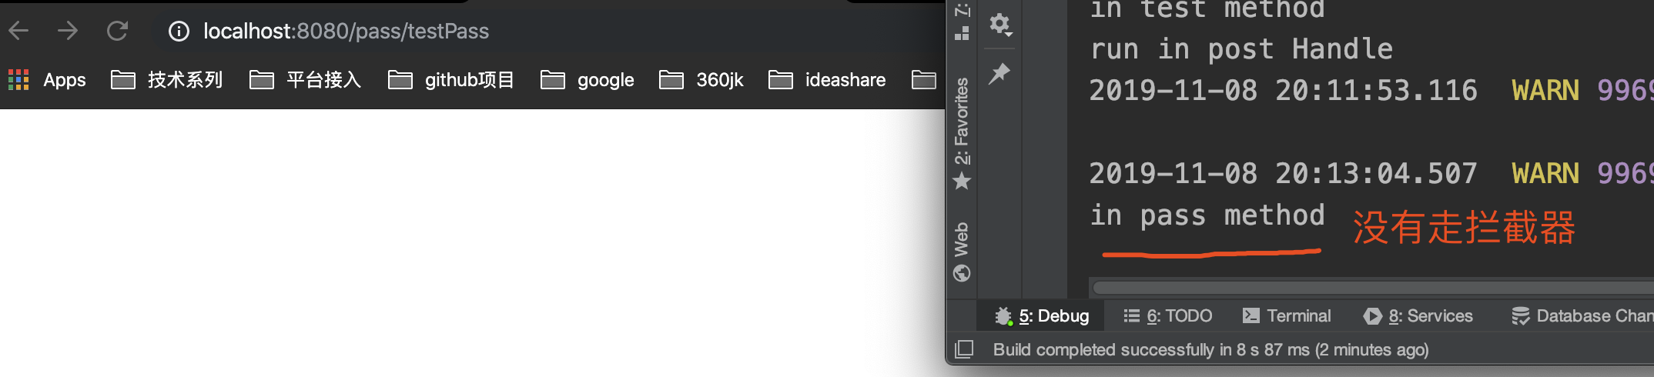1654x377 pixels.
Task: Open the Apps grid shortcut
Action: [47, 80]
